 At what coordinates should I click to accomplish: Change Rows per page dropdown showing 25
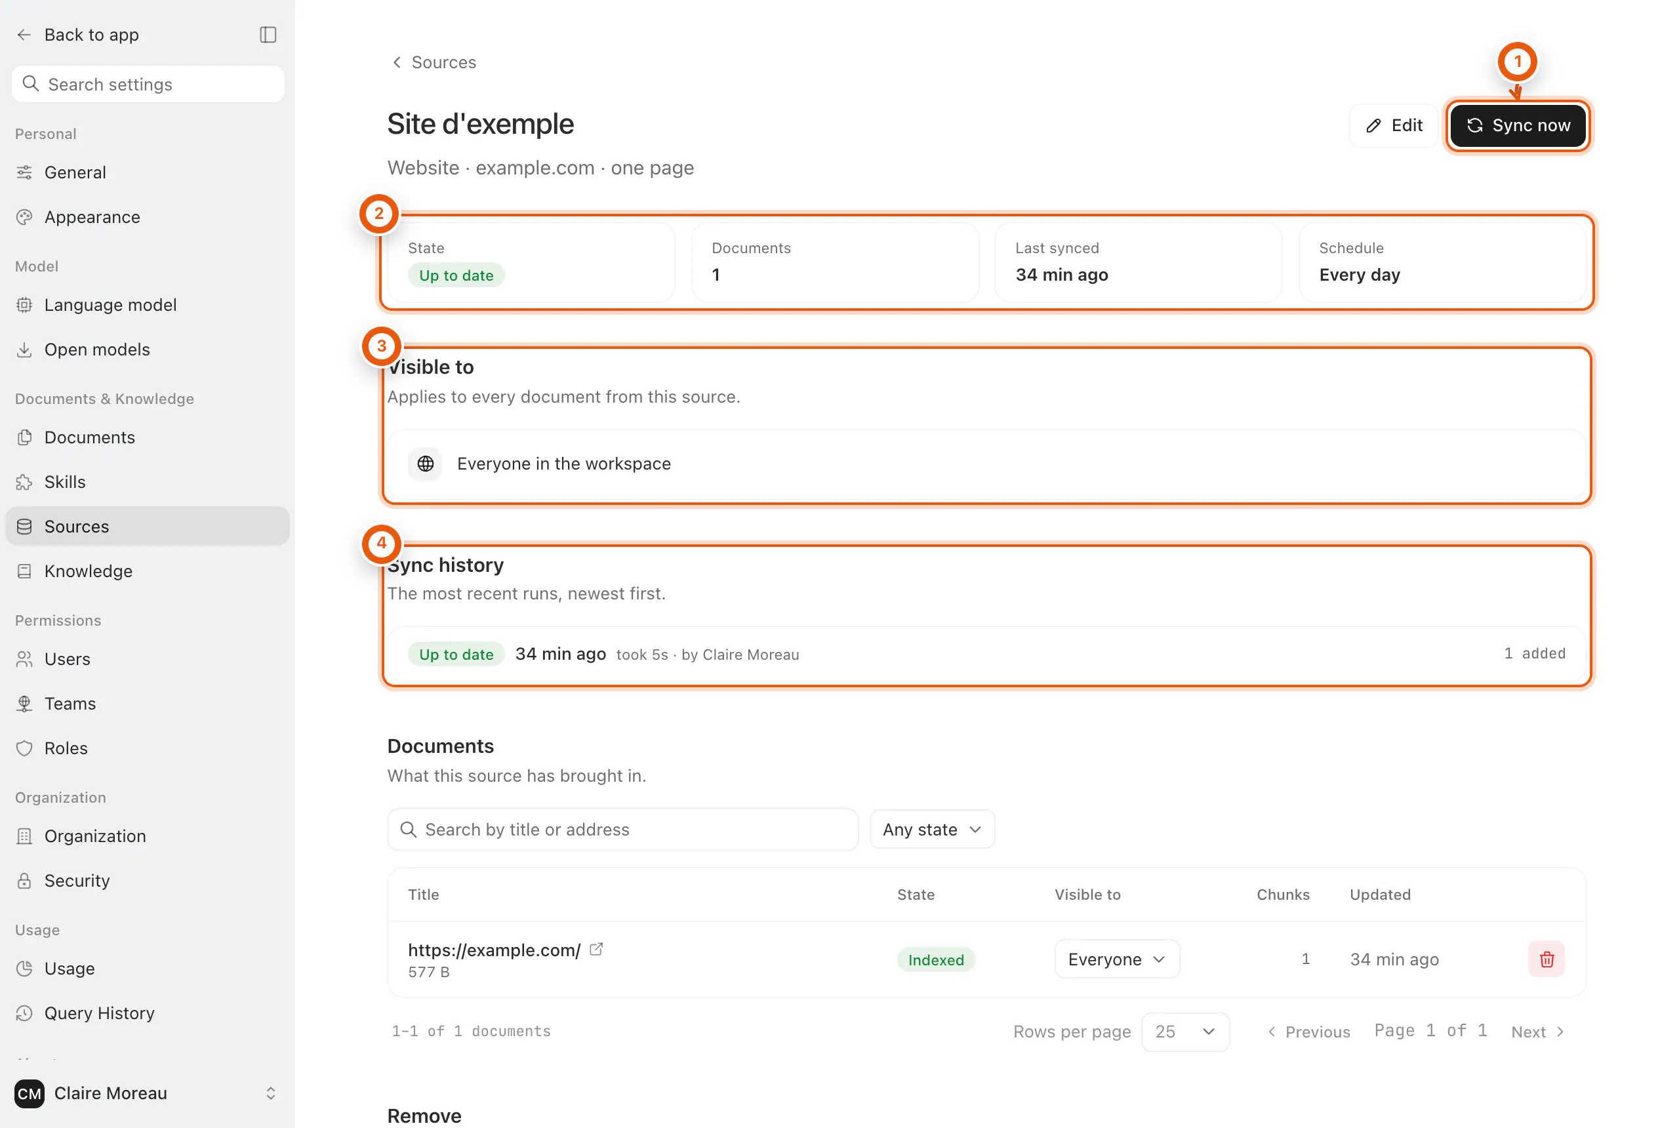pos(1184,1032)
